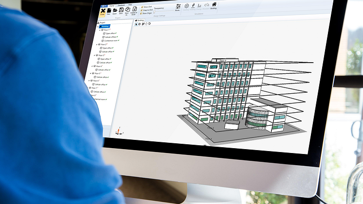Viewport: 363px width, 204px height.
Task: Collapse the Building tree node
Action: click(98, 27)
